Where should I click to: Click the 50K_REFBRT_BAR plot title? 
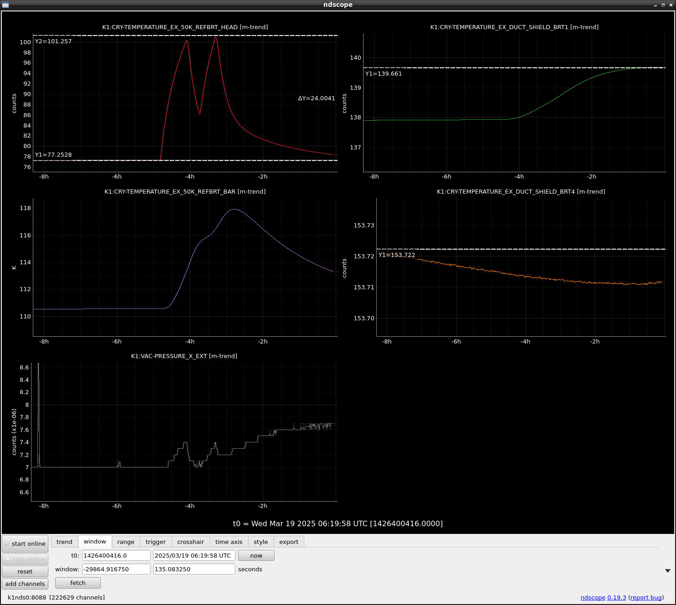(185, 191)
